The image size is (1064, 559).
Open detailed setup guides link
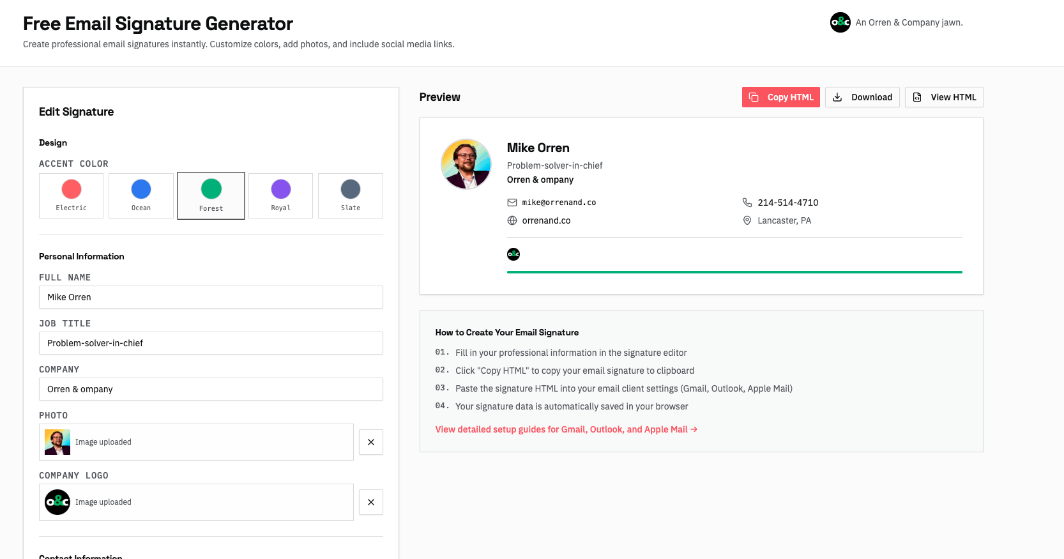tap(566, 429)
